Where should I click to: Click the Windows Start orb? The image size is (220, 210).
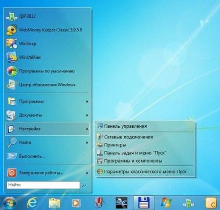[x=9, y=203]
